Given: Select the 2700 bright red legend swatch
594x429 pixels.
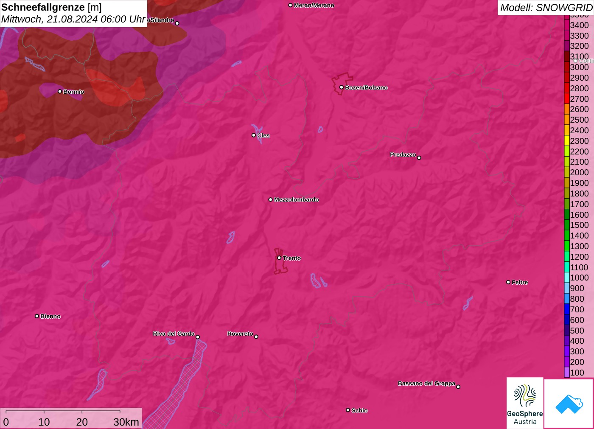Looking at the screenshot, I should pyautogui.click(x=567, y=99).
